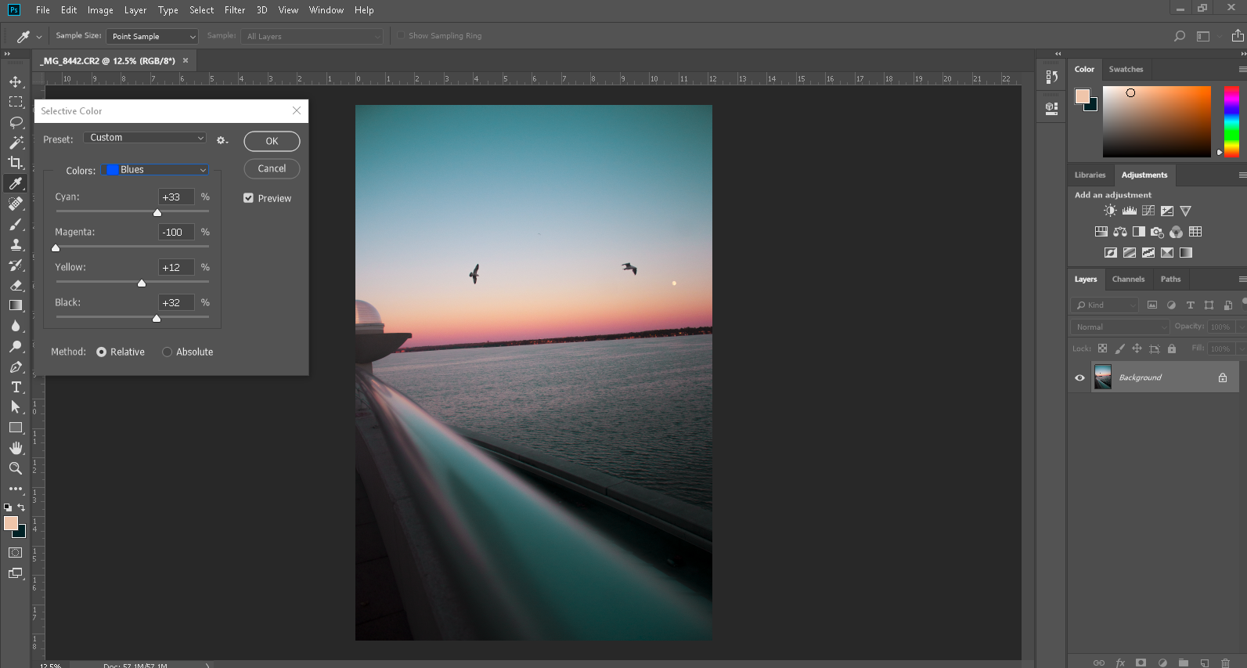Expand the Sample Size dropdown
This screenshot has height=668, width=1247.
pos(153,36)
